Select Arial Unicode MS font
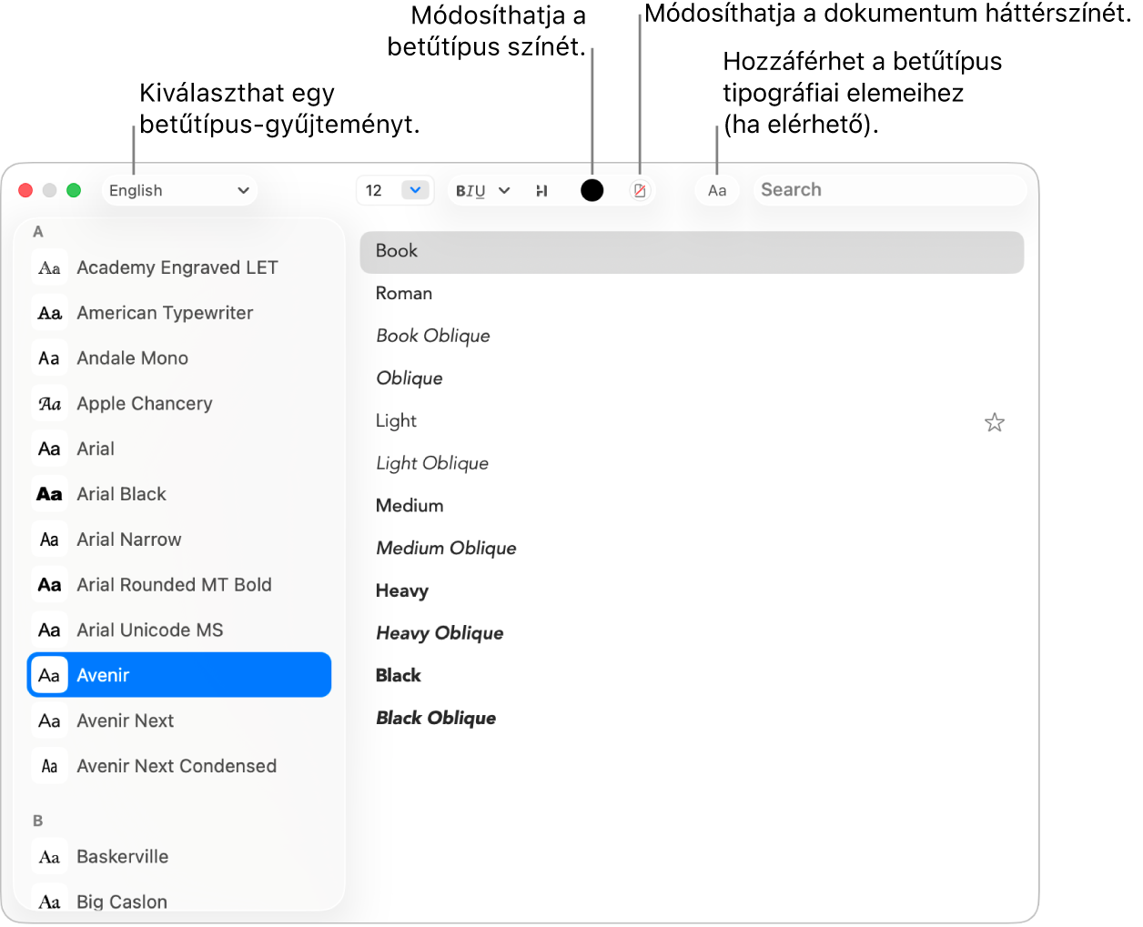Screen dimensions: 1143x927 click(179, 630)
